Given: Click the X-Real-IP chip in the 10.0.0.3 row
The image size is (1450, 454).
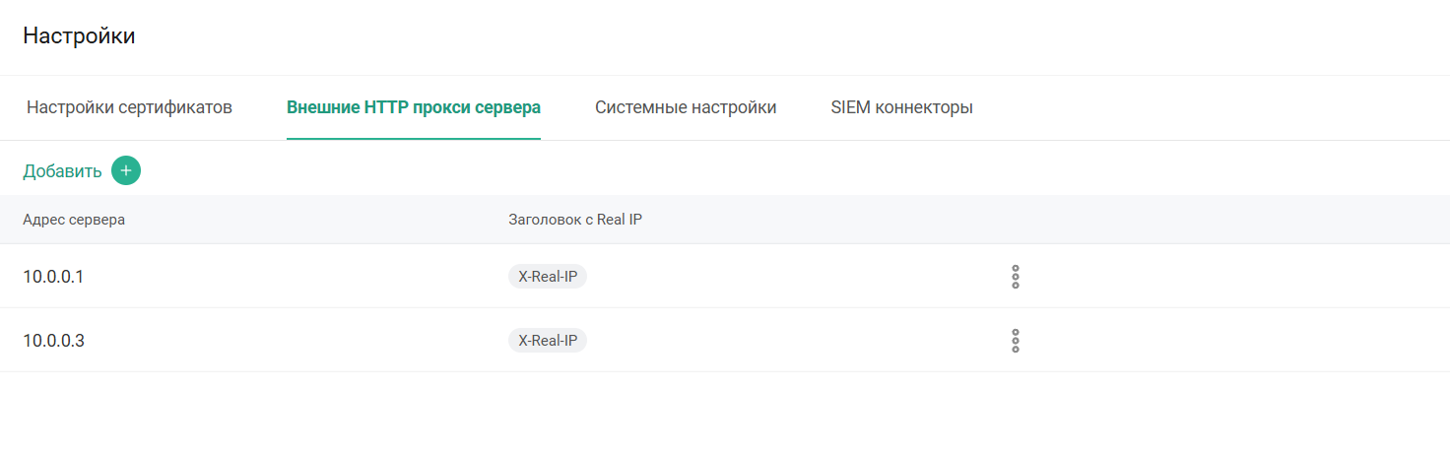Looking at the screenshot, I should click(548, 341).
